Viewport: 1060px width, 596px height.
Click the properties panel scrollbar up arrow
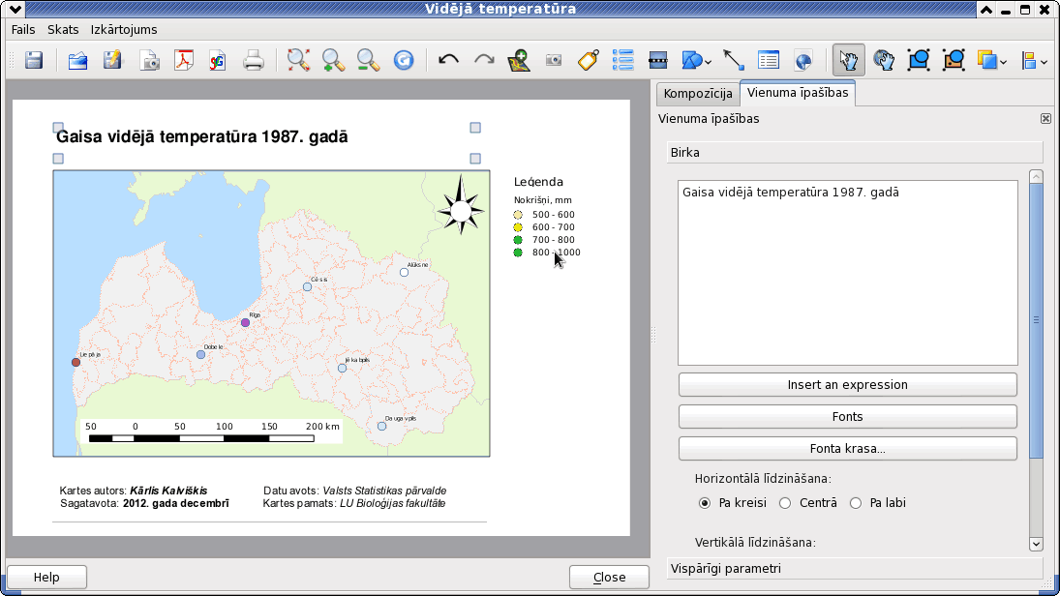tap(1036, 176)
